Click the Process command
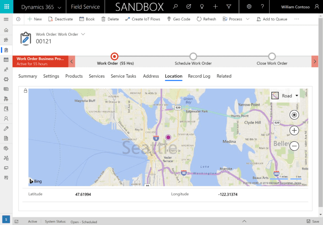Image resolution: width=323 pixels, height=225 pixels. [x=232, y=19]
